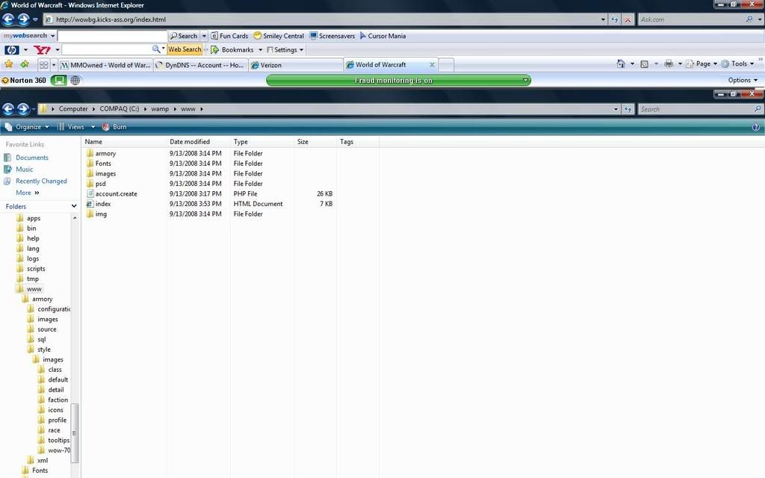
Task: Click inside the mywebsearch text field
Action: tap(112, 36)
